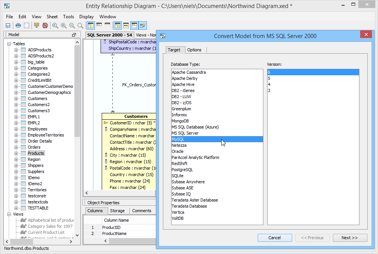Switch to the Storage properties tab
This screenshot has height=254, width=378.
[117, 211]
